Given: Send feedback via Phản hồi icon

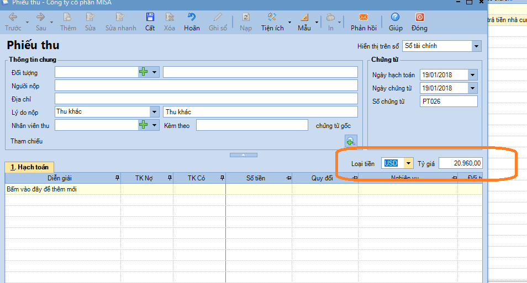Looking at the screenshot, I should click(x=363, y=17).
